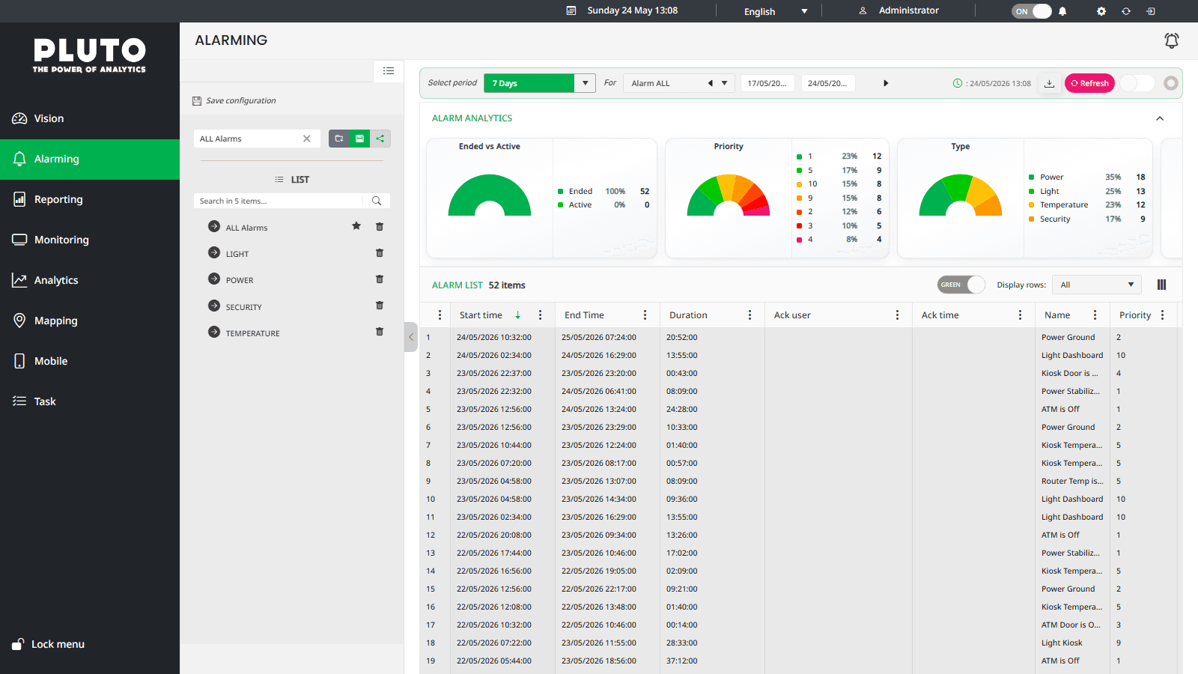Toggle the ON switch in top bar

pyautogui.click(x=1032, y=11)
